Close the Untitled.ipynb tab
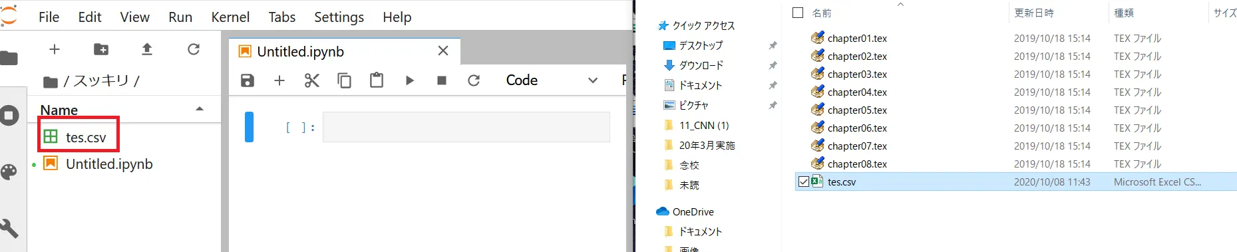The image size is (1237, 252). (x=443, y=51)
